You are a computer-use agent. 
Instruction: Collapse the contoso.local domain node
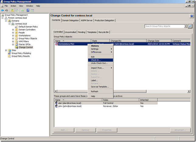(x=9, y=24)
